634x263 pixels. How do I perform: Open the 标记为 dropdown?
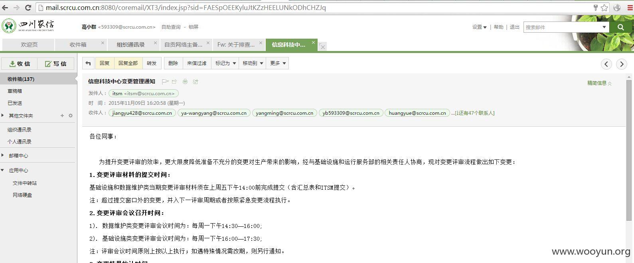pos(225,63)
